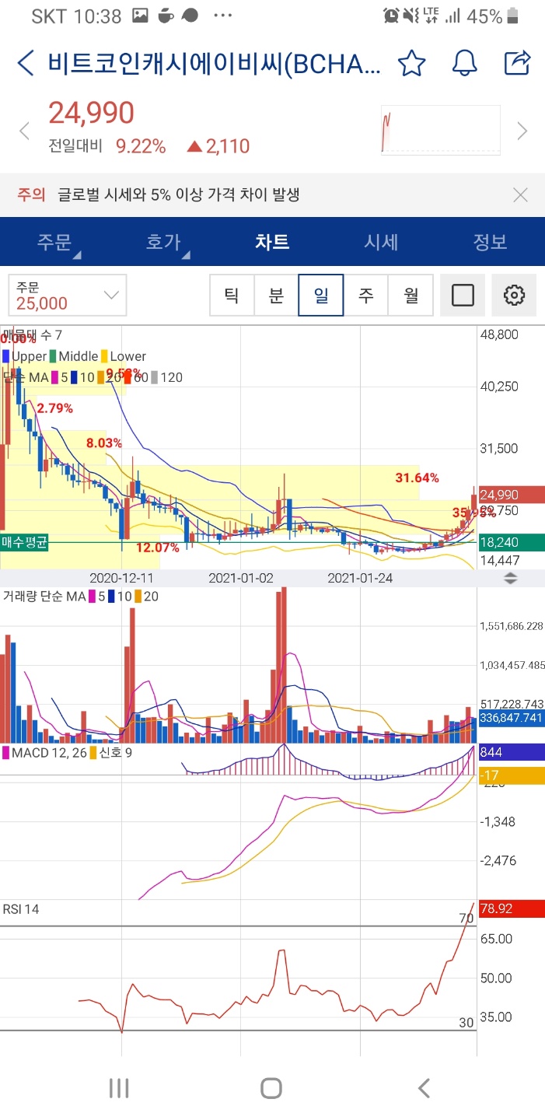Select 주 weekly chart interval
545x1120 pixels.
click(x=365, y=295)
